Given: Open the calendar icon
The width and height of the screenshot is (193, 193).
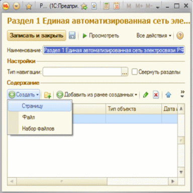Looking at the screenshot, I should pyautogui.click(x=116, y=6).
